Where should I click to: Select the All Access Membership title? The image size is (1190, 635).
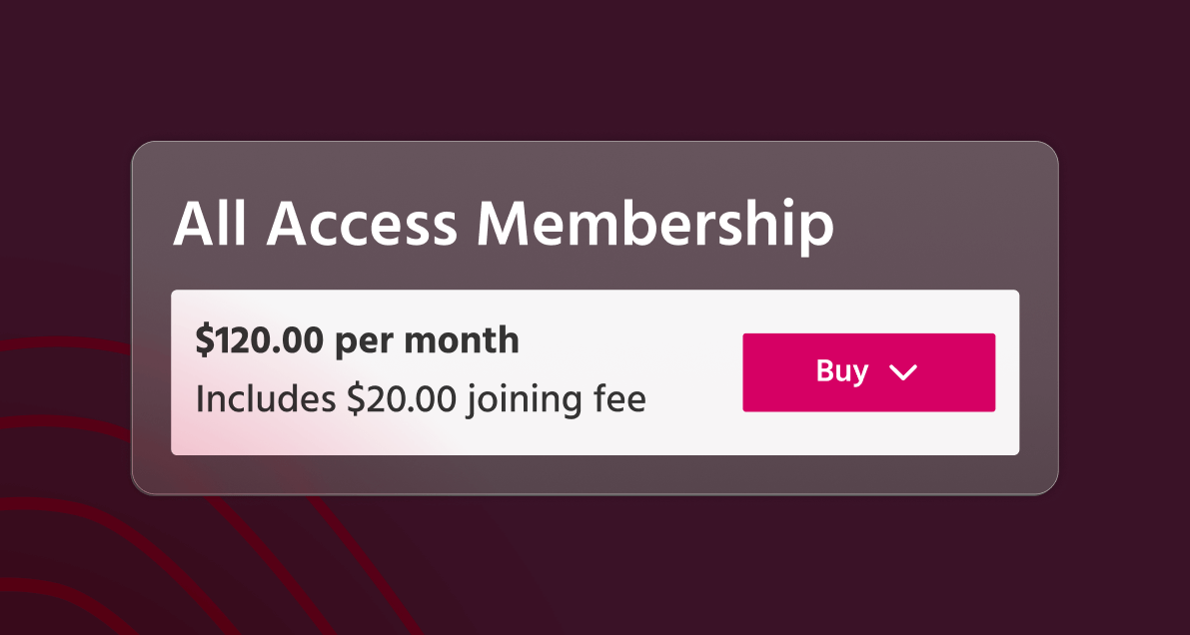(x=505, y=225)
